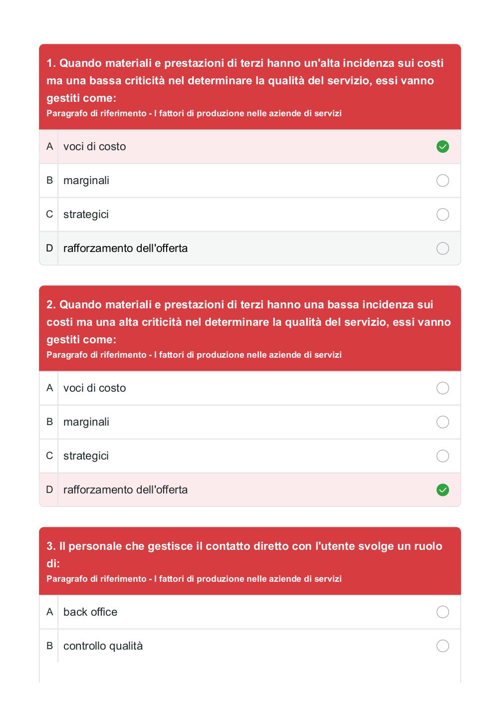Click the letter C label beside 'strategici' in question 2
Screen dimensions: 499x706
[49, 456]
